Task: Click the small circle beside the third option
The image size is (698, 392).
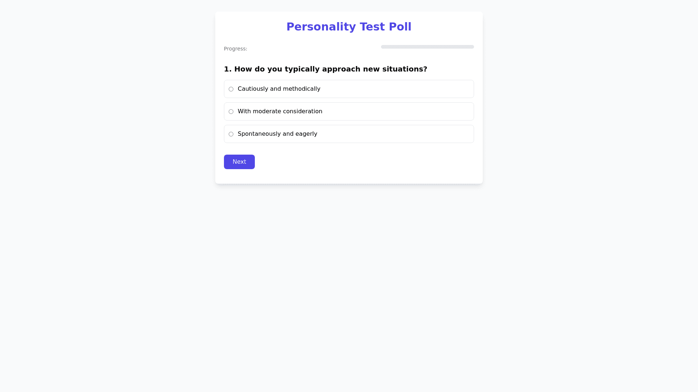Action: point(231,134)
